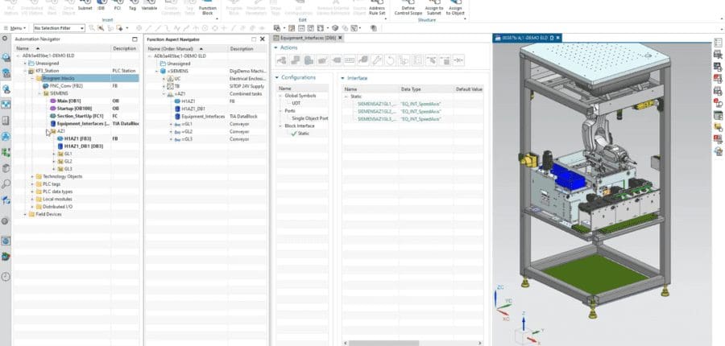Expand GL1 folder in Automation Navigator
This screenshot has width=725, height=346.
click(54, 154)
